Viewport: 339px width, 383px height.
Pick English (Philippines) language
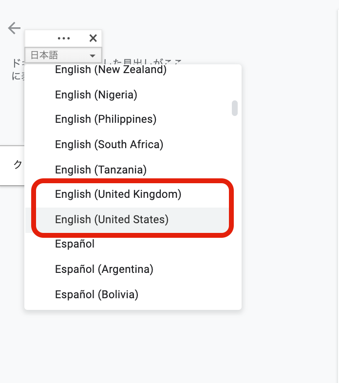point(105,119)
